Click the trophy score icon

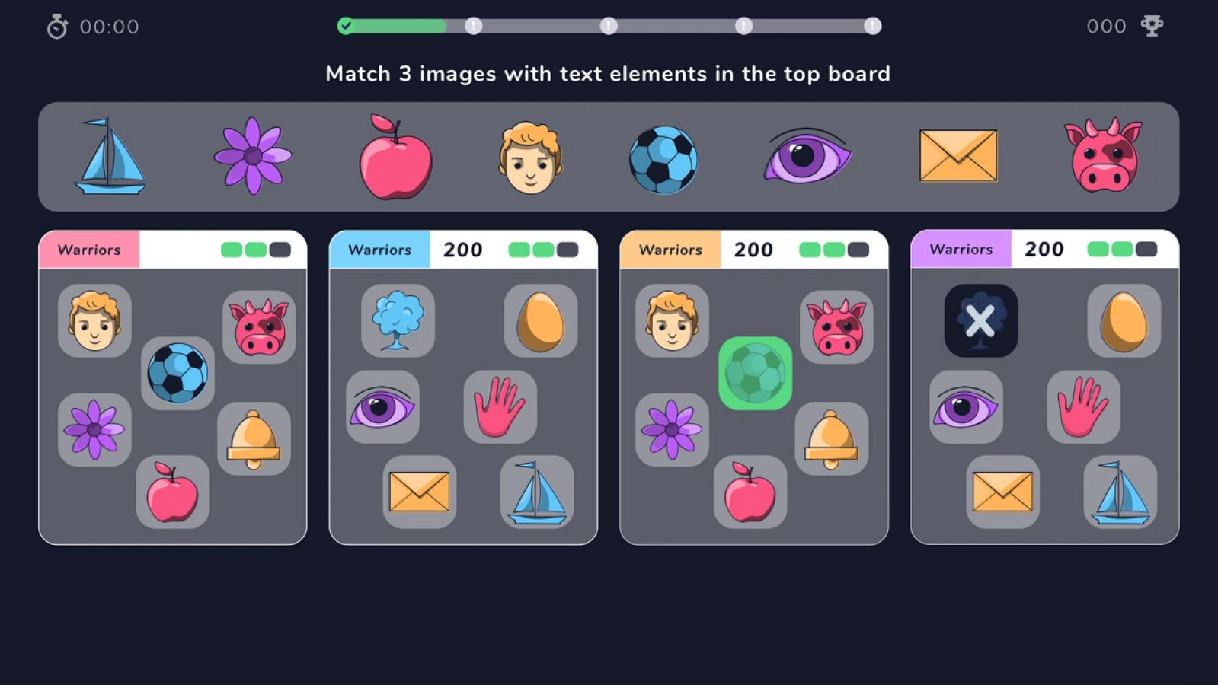(x=1152, y=26)
